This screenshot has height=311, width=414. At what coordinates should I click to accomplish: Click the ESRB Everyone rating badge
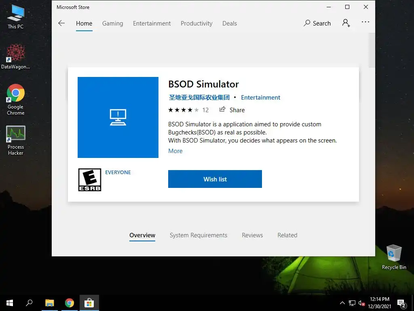point(90,180)
